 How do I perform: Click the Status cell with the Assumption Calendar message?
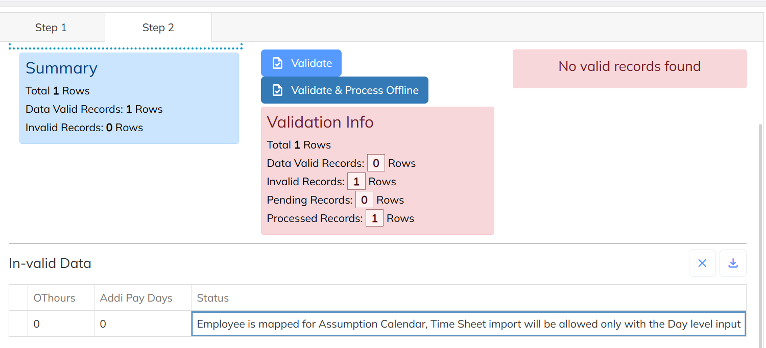(468, 324)
